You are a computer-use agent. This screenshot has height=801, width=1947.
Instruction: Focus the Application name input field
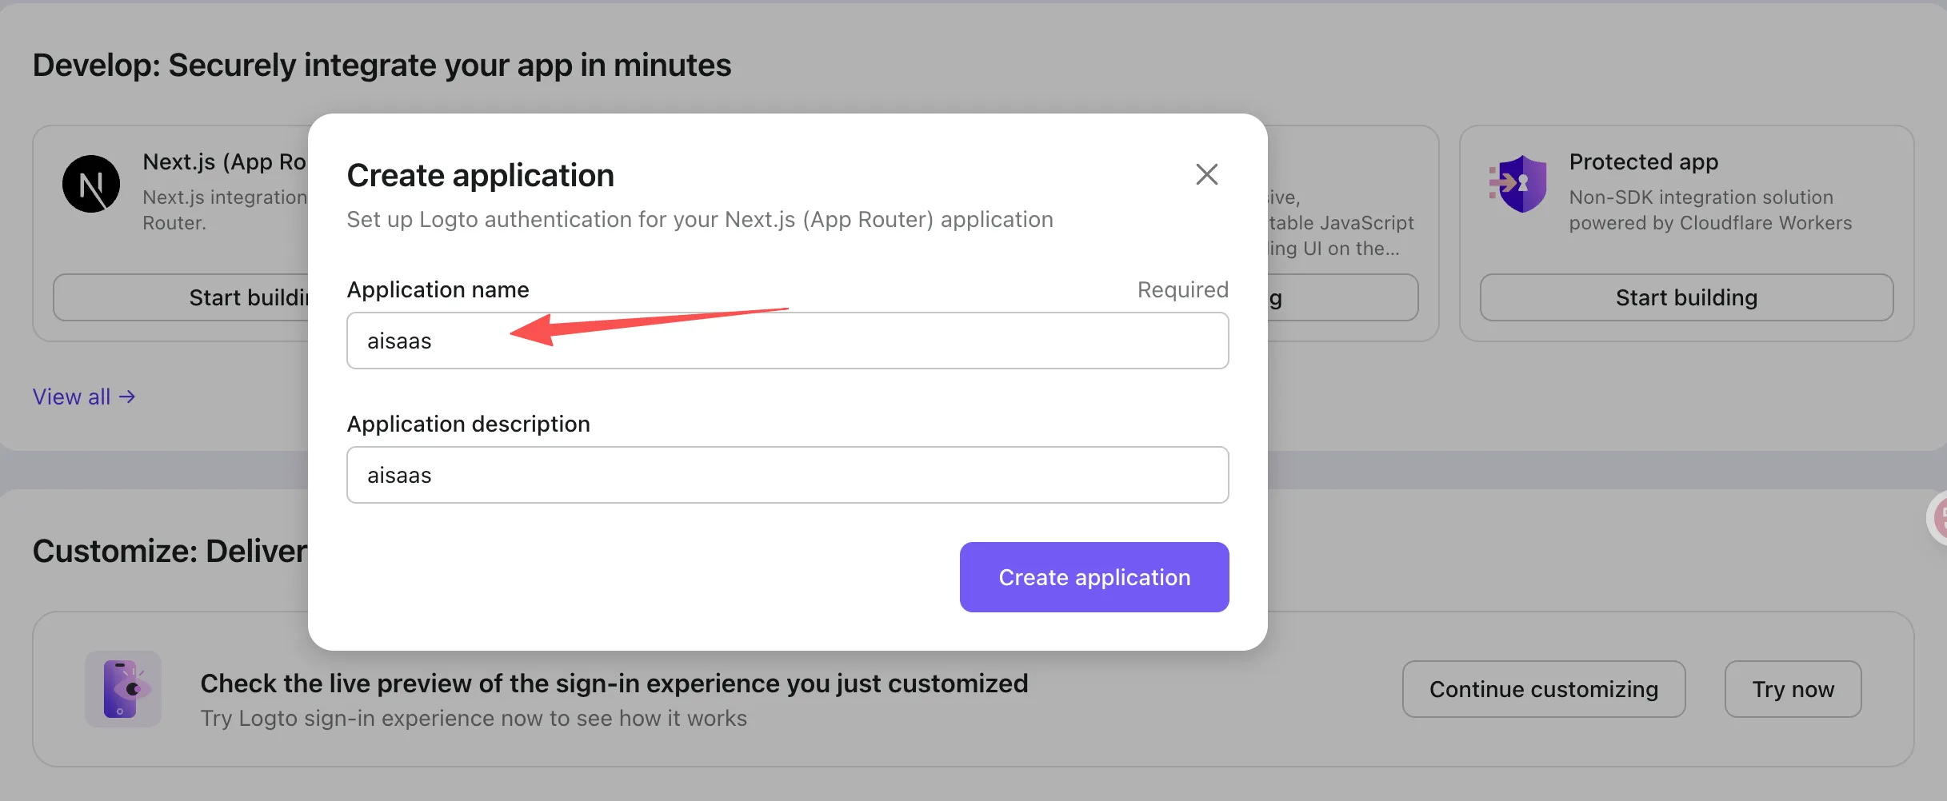[x=787, y=341]
